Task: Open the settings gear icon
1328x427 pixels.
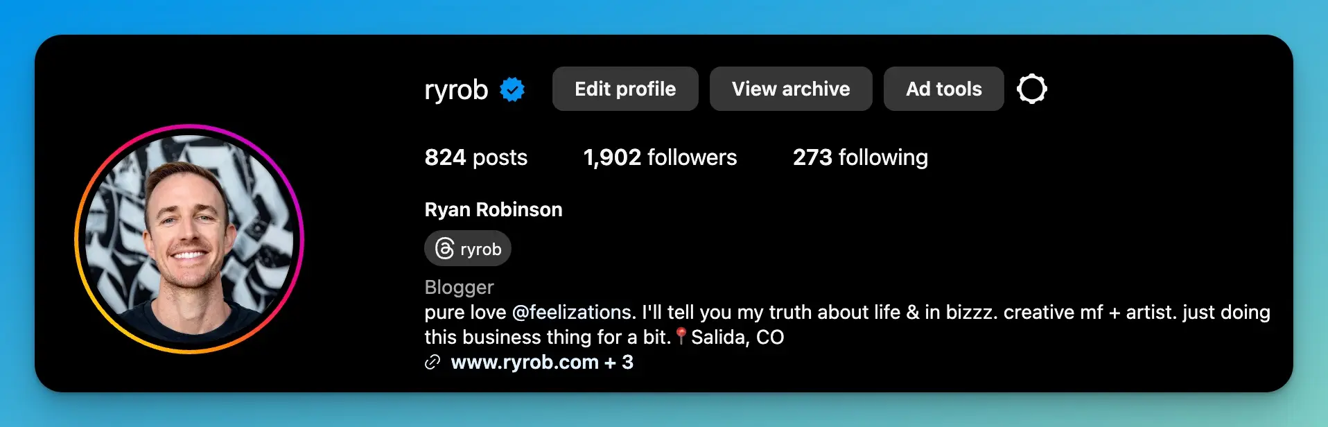Action: pos(1031,89)
